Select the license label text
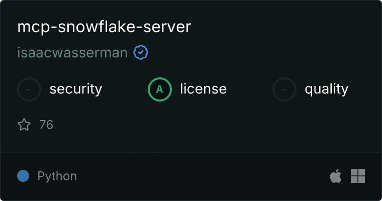Viewport: 382px width, 201px height. [204, 88]
